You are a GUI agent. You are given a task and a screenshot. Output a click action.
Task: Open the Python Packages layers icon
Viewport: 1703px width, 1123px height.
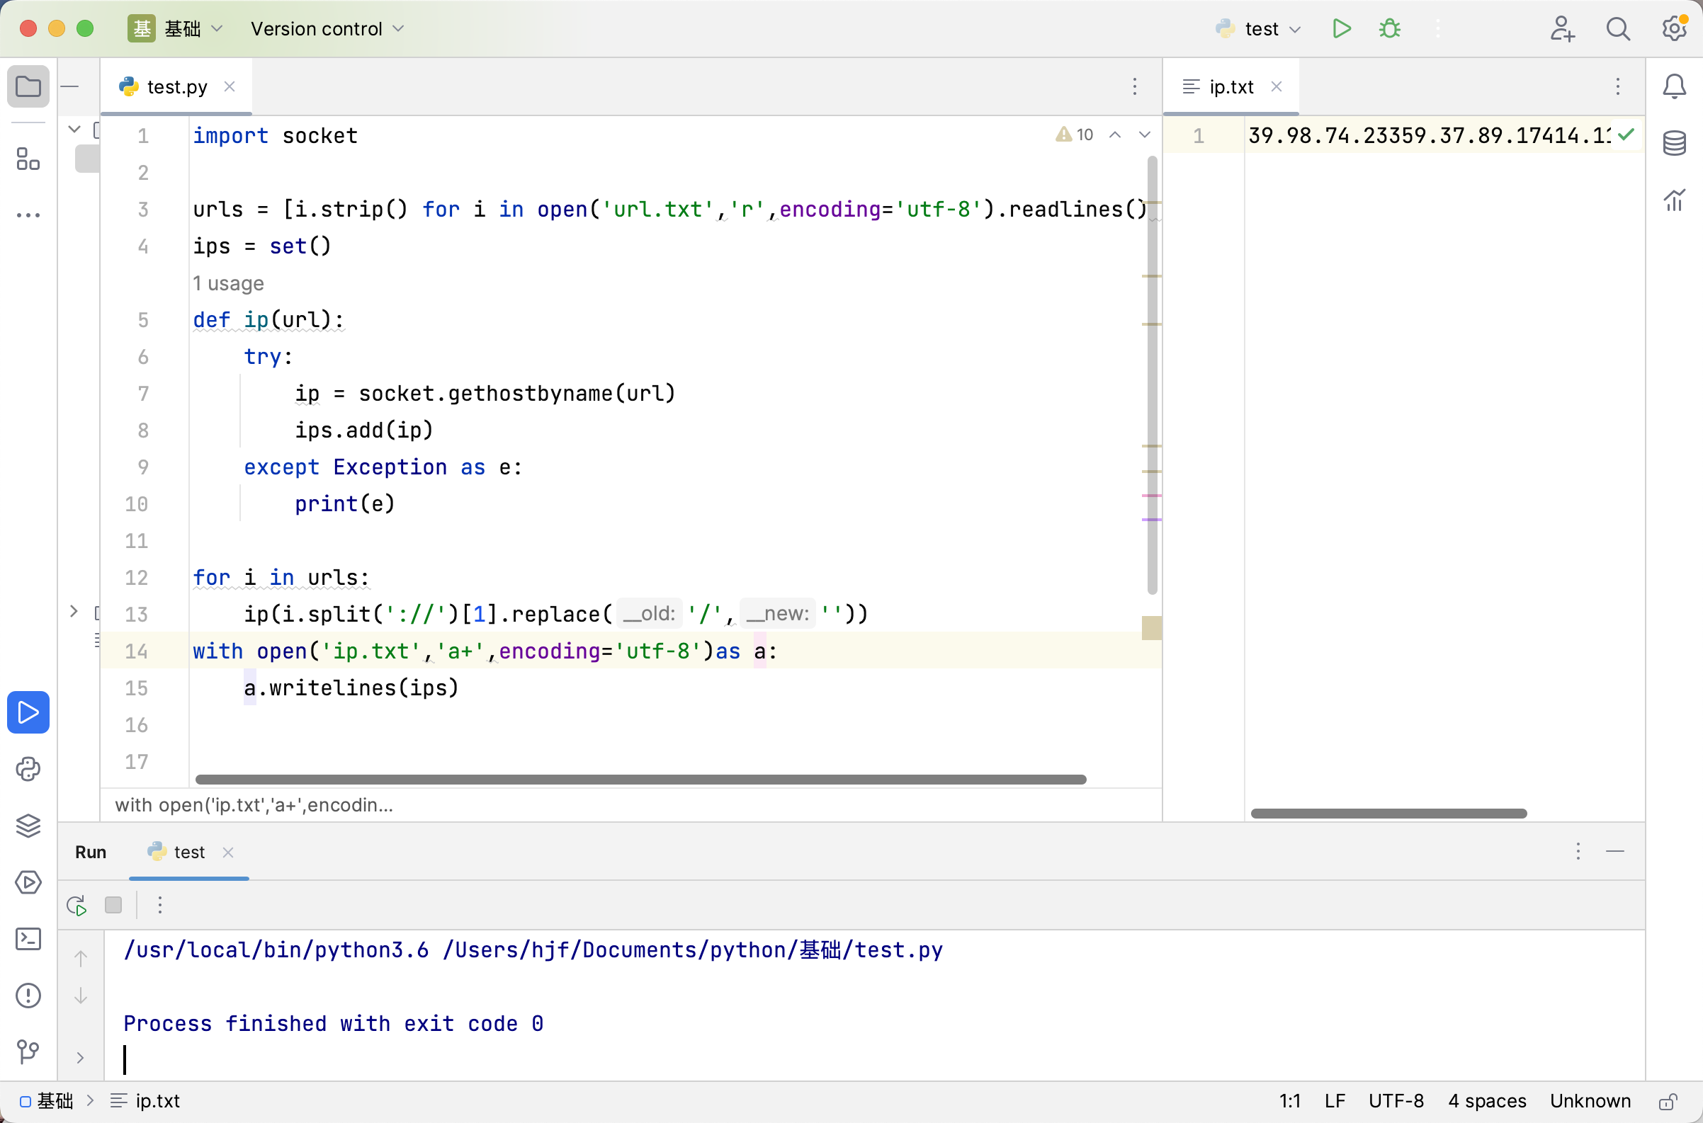pos(28,825)
